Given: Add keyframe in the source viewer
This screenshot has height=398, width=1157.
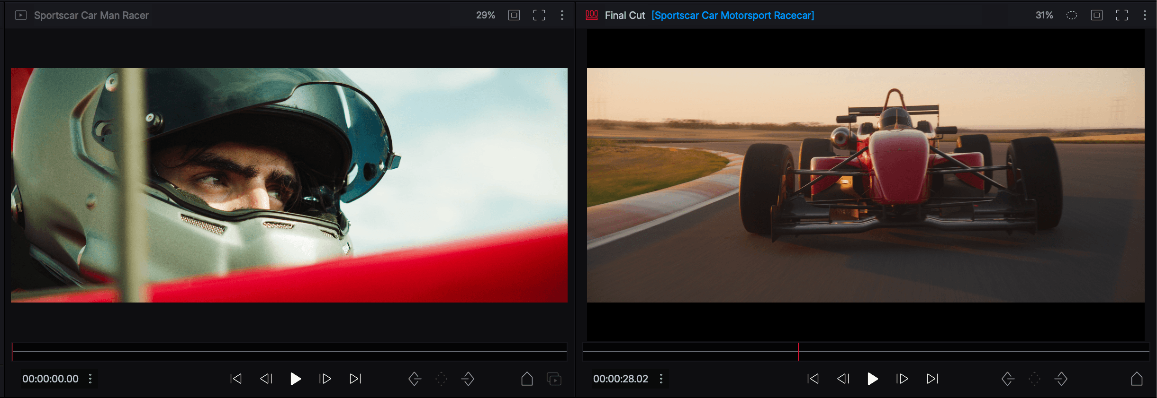Looking at the screenshot, I should tap(441, 379).
